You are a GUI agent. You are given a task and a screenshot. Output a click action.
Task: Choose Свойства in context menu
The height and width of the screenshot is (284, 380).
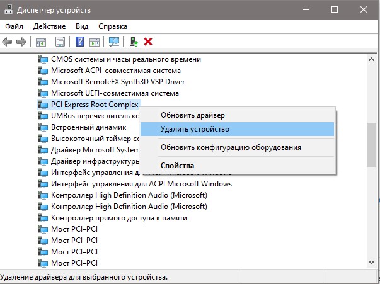(237, 166)
